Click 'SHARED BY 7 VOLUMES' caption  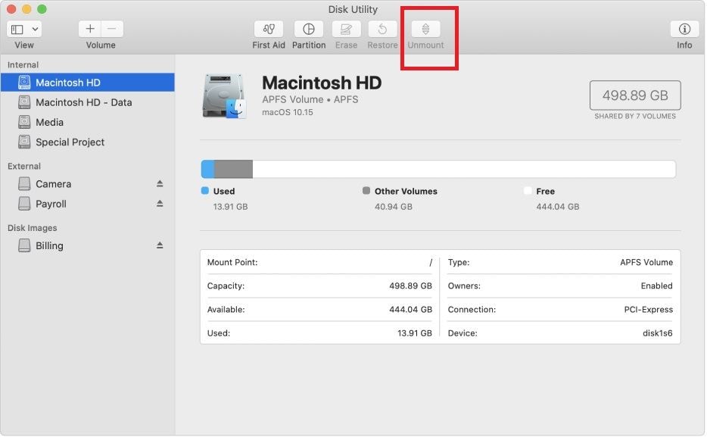[x=635, y=117]
